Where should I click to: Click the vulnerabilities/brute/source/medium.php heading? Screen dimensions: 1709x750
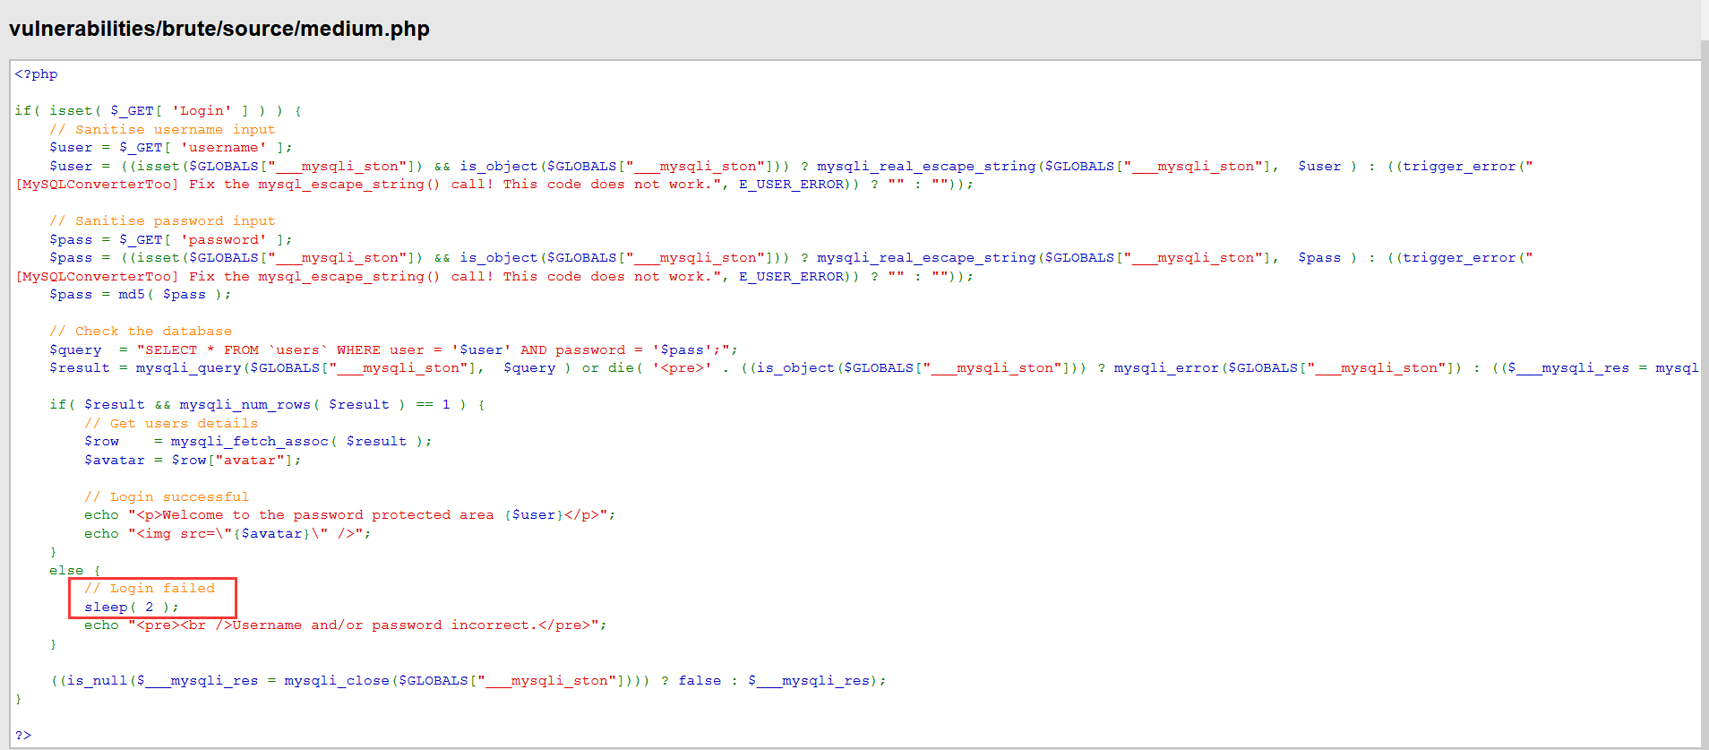click(x=219, y=29)
